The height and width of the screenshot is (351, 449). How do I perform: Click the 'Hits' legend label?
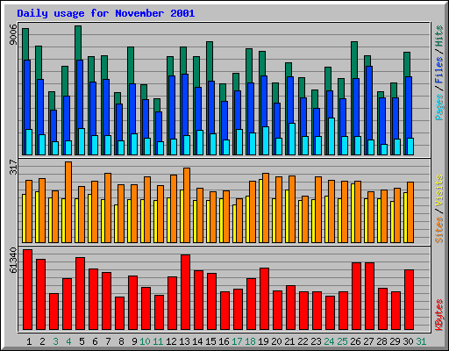tap(439, 36)
